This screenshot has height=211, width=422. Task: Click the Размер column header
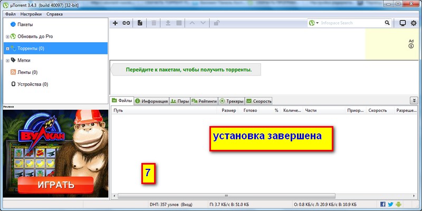click(227, 110)
